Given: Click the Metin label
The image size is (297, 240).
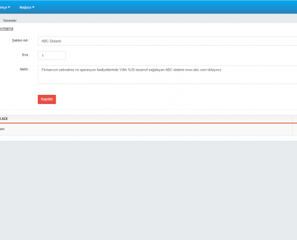Looking at the screenshot, I should click(25, 69).
